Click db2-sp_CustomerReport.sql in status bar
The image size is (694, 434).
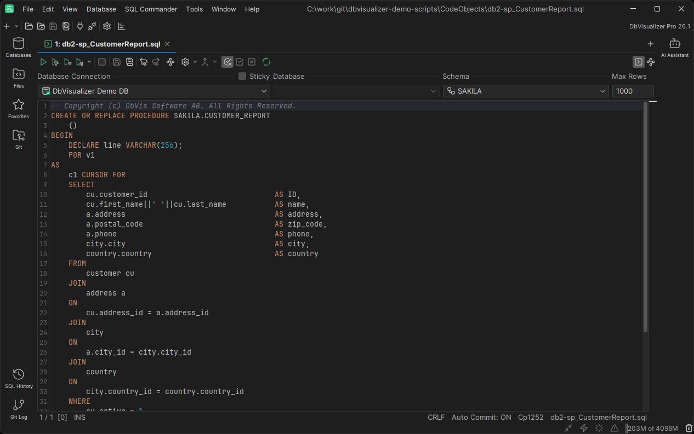point(599,417)
